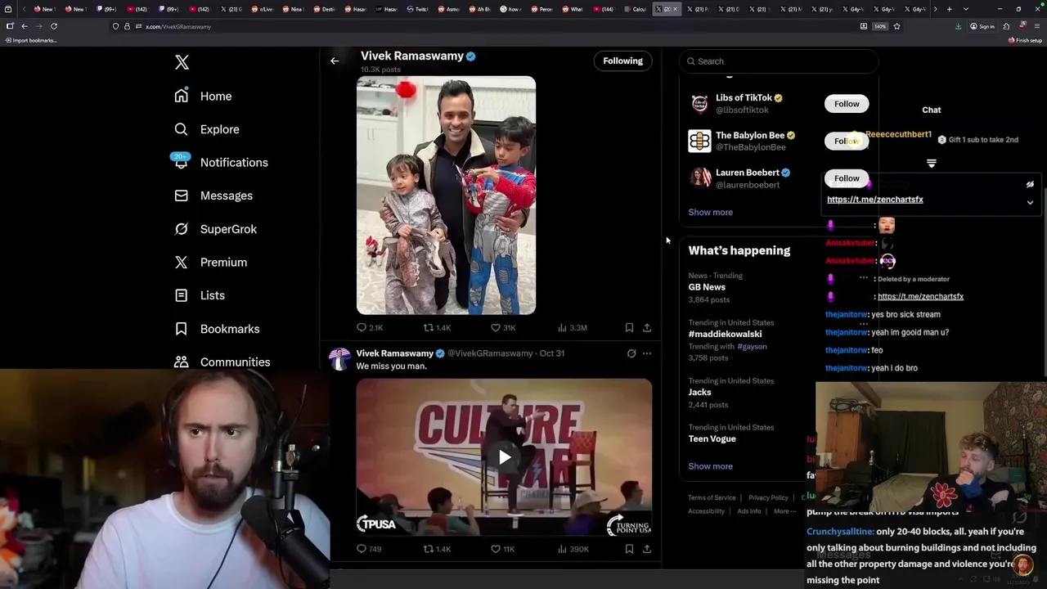Open the Accessibility footer link

tap(706, 511)
